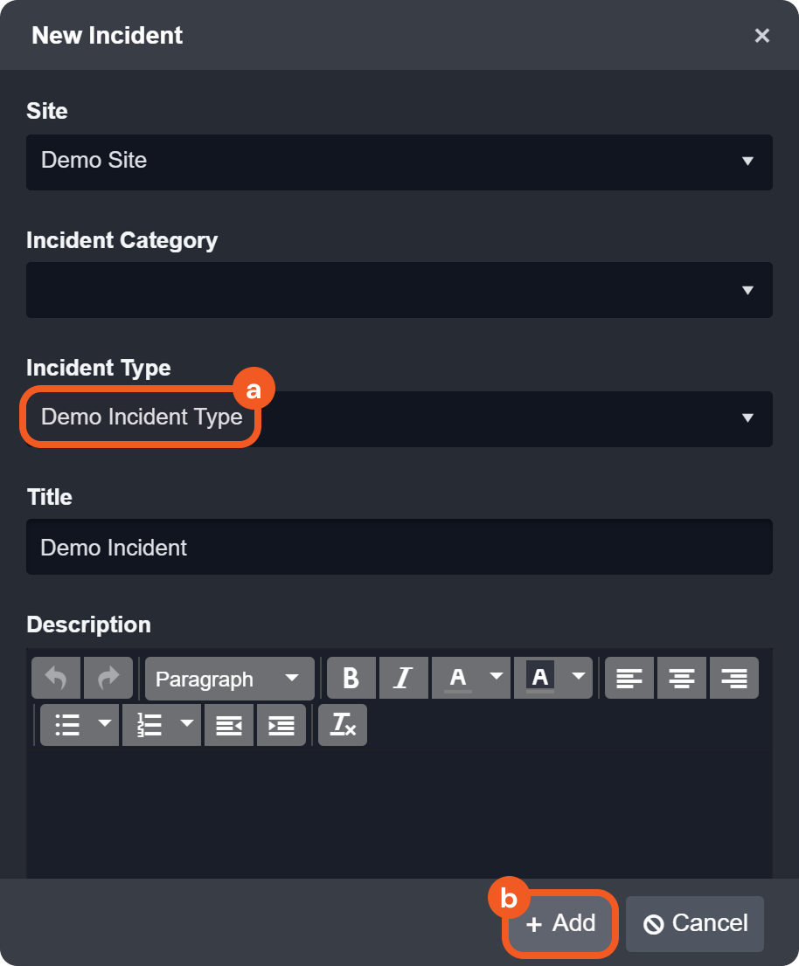The image size is (799, 966).
Task: Toggle italic text formatting
Action: (403, 679)
